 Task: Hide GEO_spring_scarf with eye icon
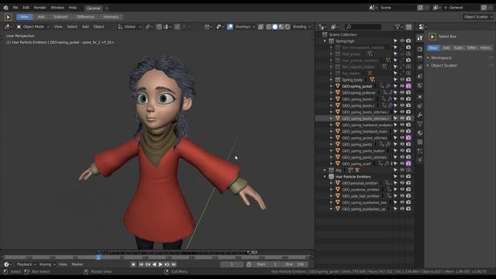coord(402,164)
